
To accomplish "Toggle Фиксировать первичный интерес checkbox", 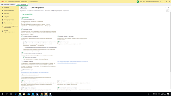I will [x=58, y=88].
